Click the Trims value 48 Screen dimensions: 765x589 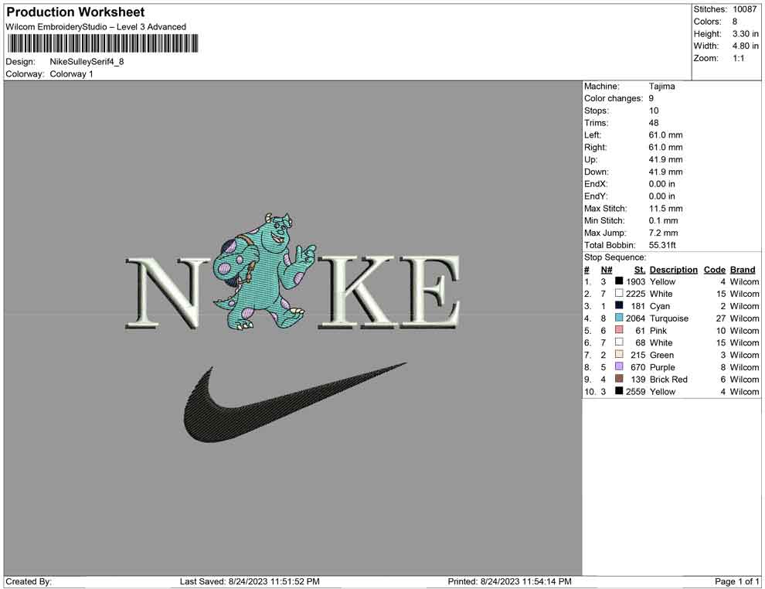click(654, 122)
